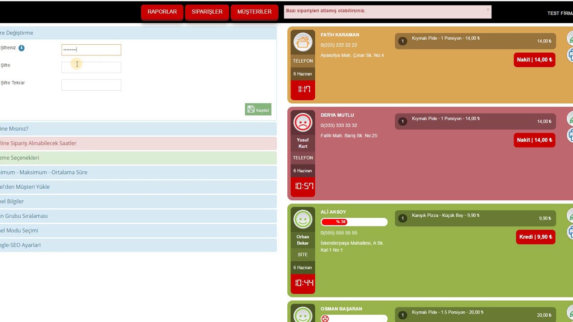Click the edit icon on Fatih Karaman's order
The height and width of the screenshot is (322, 573).
pos(570,39)
